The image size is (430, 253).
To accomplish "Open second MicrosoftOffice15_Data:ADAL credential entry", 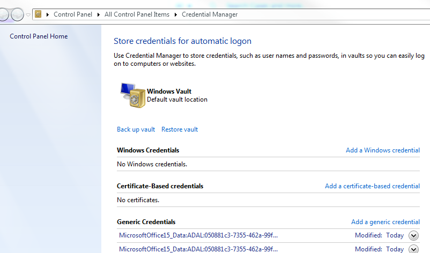I will pyautogui.click(x=198, y=249).
